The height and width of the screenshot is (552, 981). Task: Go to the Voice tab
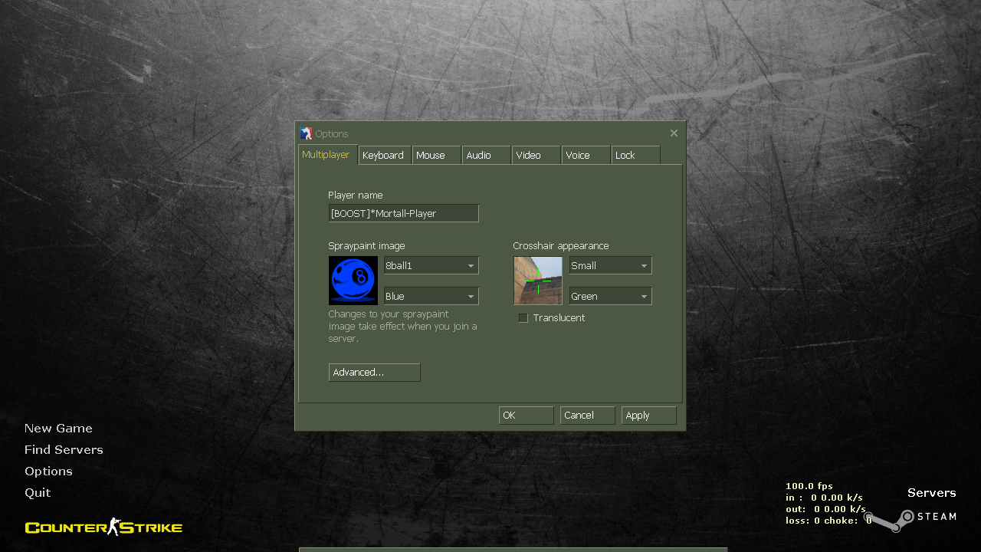[585, 156]
